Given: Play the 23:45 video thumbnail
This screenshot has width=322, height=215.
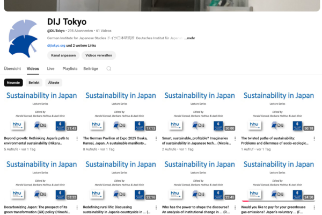Looking at the screenshot, I should pos(200,180).
